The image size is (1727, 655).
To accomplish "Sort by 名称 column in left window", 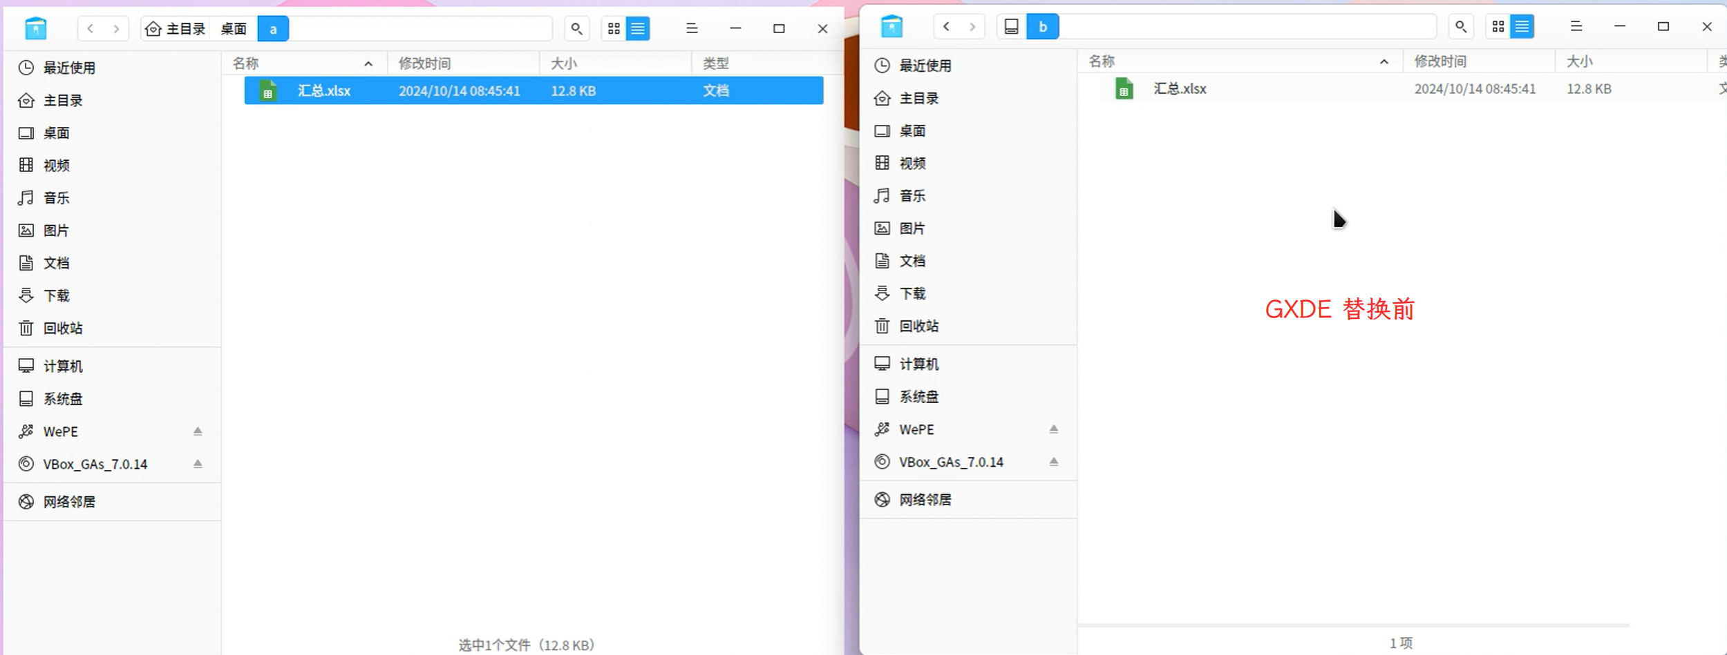I will coord(305,63).
